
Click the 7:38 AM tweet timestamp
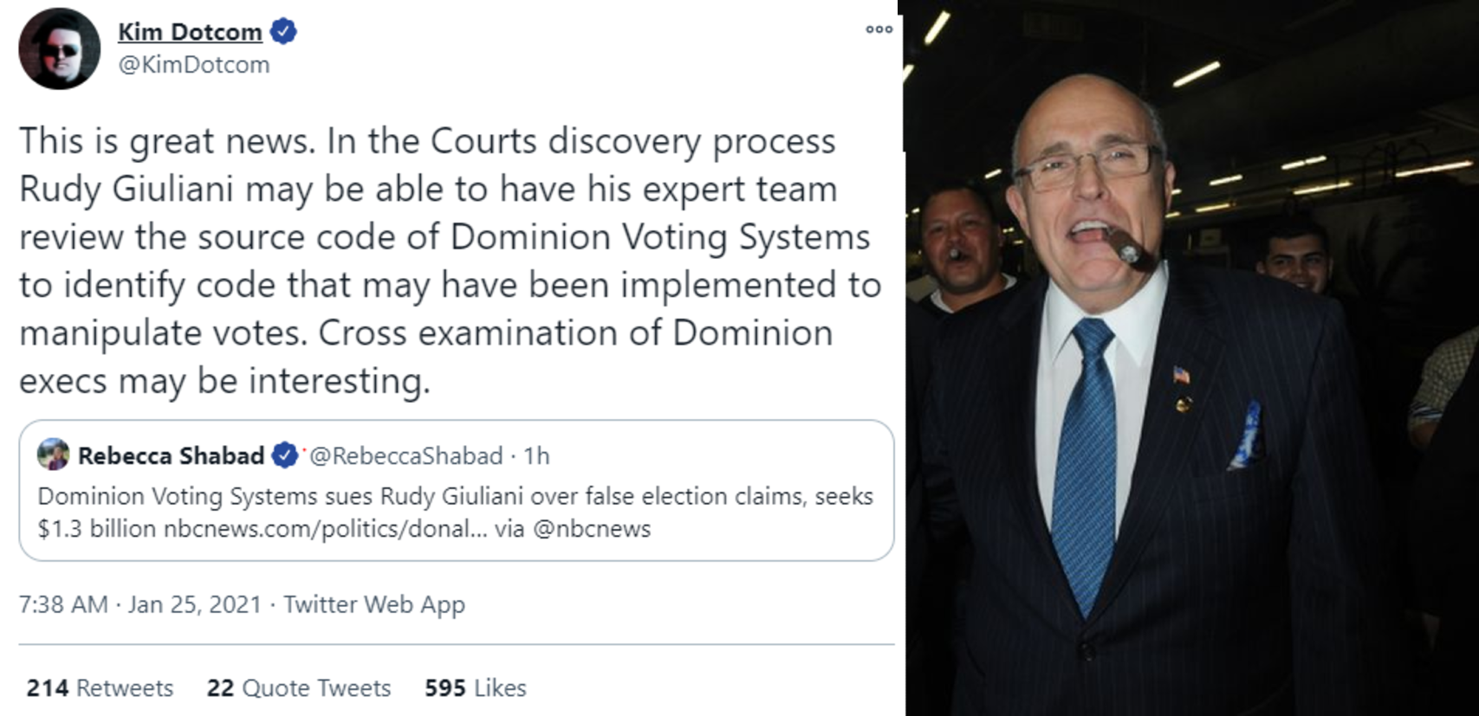tap(63, 604)
